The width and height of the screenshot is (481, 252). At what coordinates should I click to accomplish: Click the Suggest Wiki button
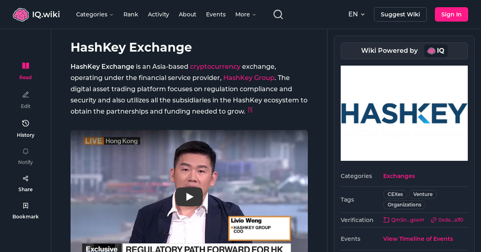[x=400, y=14]
